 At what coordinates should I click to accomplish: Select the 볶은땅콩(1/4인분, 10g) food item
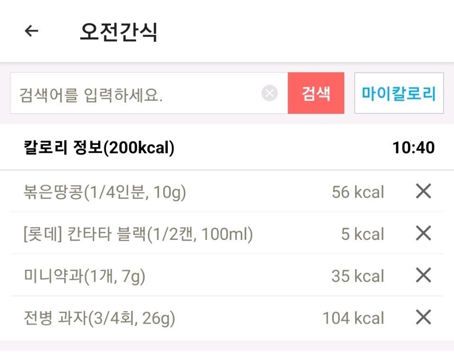coord(105,192)
